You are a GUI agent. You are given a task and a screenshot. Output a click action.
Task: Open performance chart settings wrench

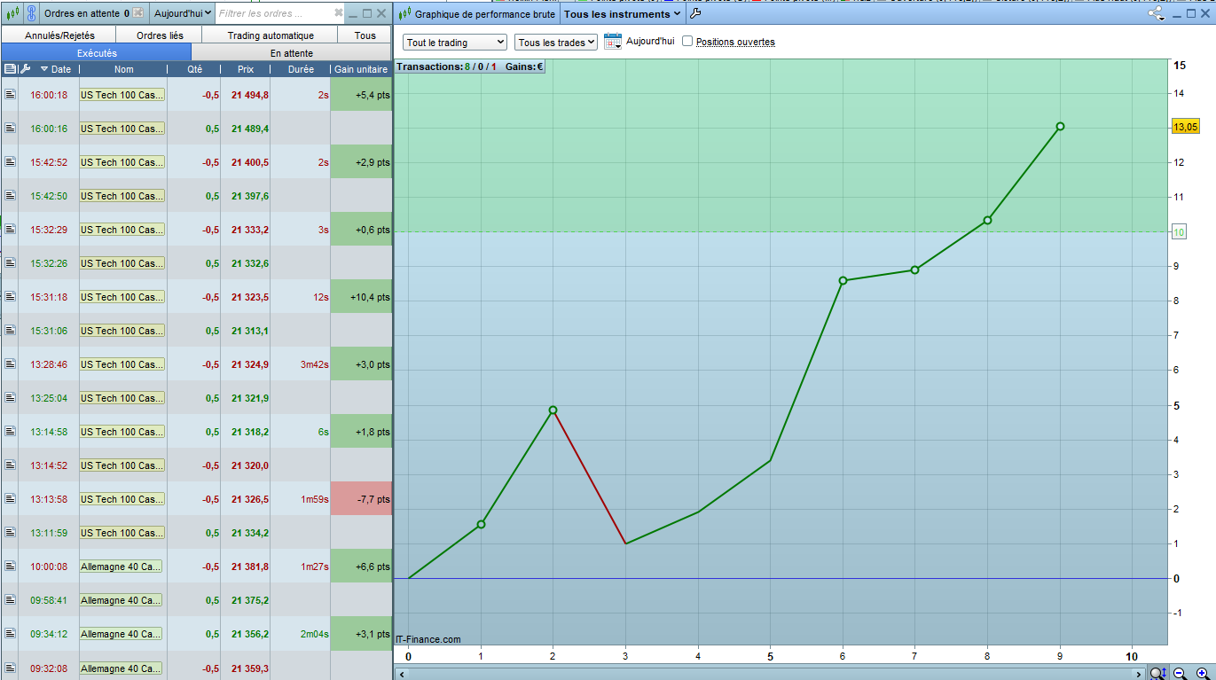(x=695, y=13)
